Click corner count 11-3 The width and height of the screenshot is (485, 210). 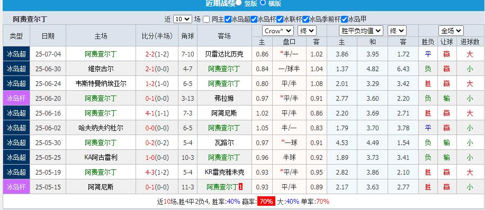(x=188, y=187)
